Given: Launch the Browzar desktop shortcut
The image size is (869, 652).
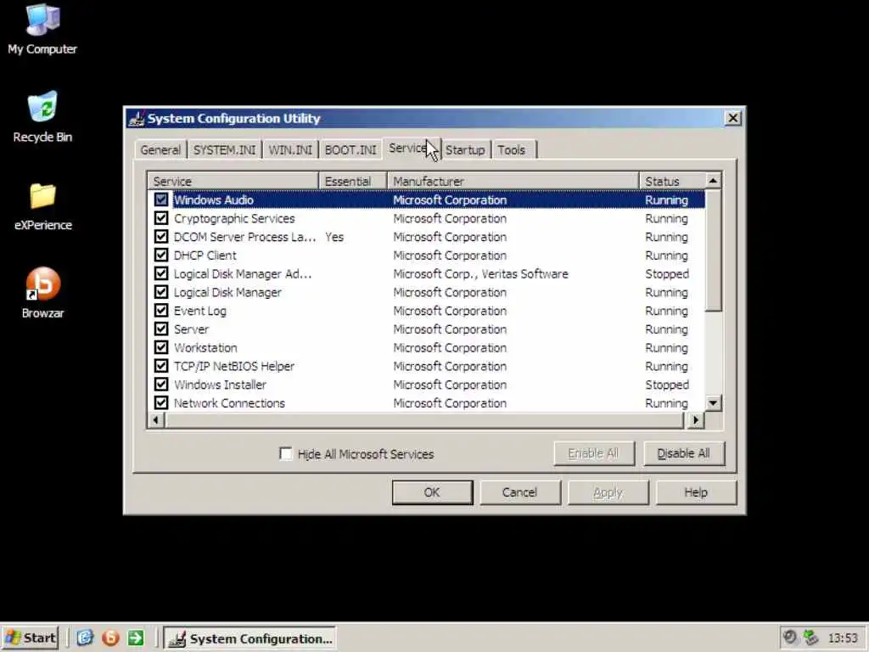Looking at the screenshot, I should coord(42,293).
